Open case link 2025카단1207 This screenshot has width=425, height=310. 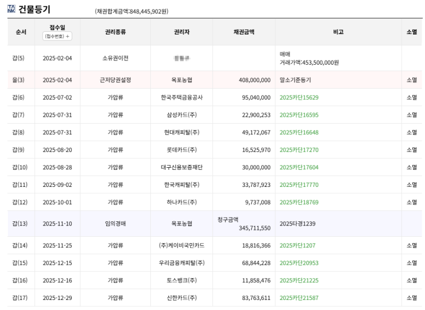(x=297, y=246)
